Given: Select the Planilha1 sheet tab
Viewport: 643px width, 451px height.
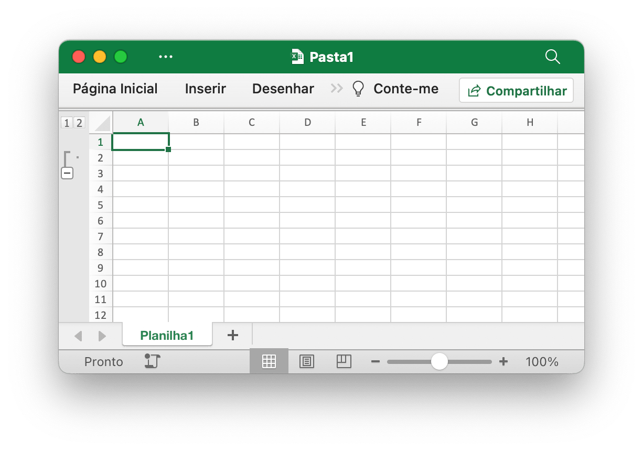Looking at the screenshot, I should (x=167, y=335).
